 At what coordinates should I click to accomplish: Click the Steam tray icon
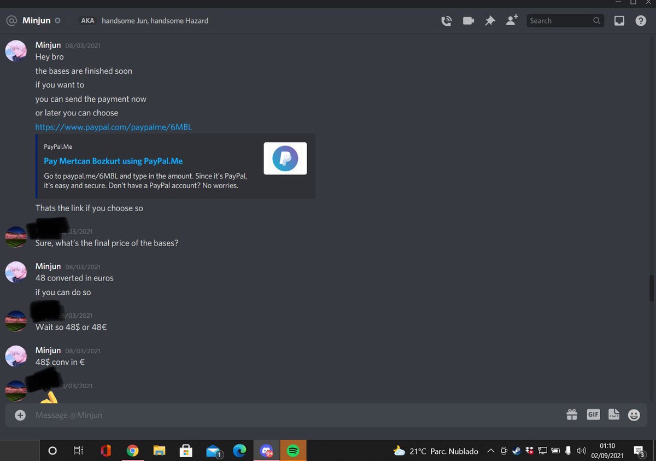click(517, 451)
